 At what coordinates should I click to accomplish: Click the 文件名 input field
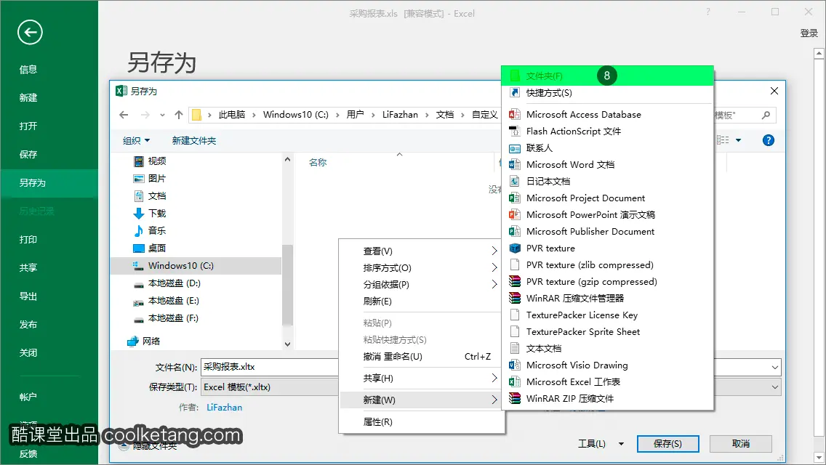coord(491,367)
